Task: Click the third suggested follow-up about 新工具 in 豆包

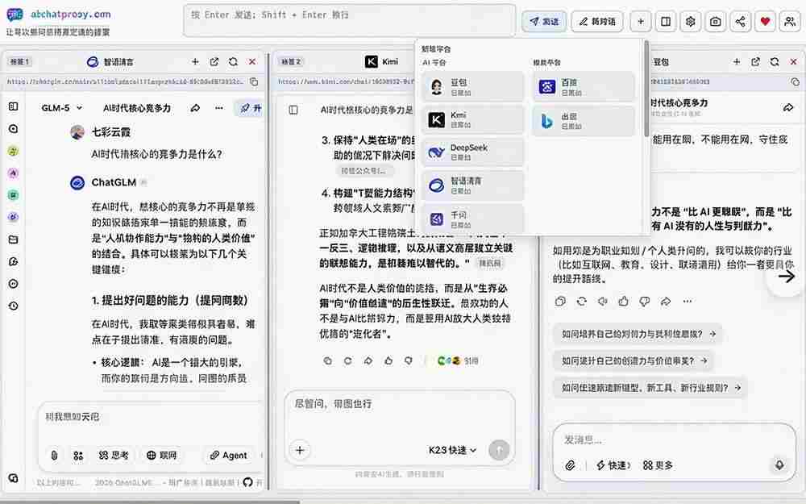Action: coord(650,388)
